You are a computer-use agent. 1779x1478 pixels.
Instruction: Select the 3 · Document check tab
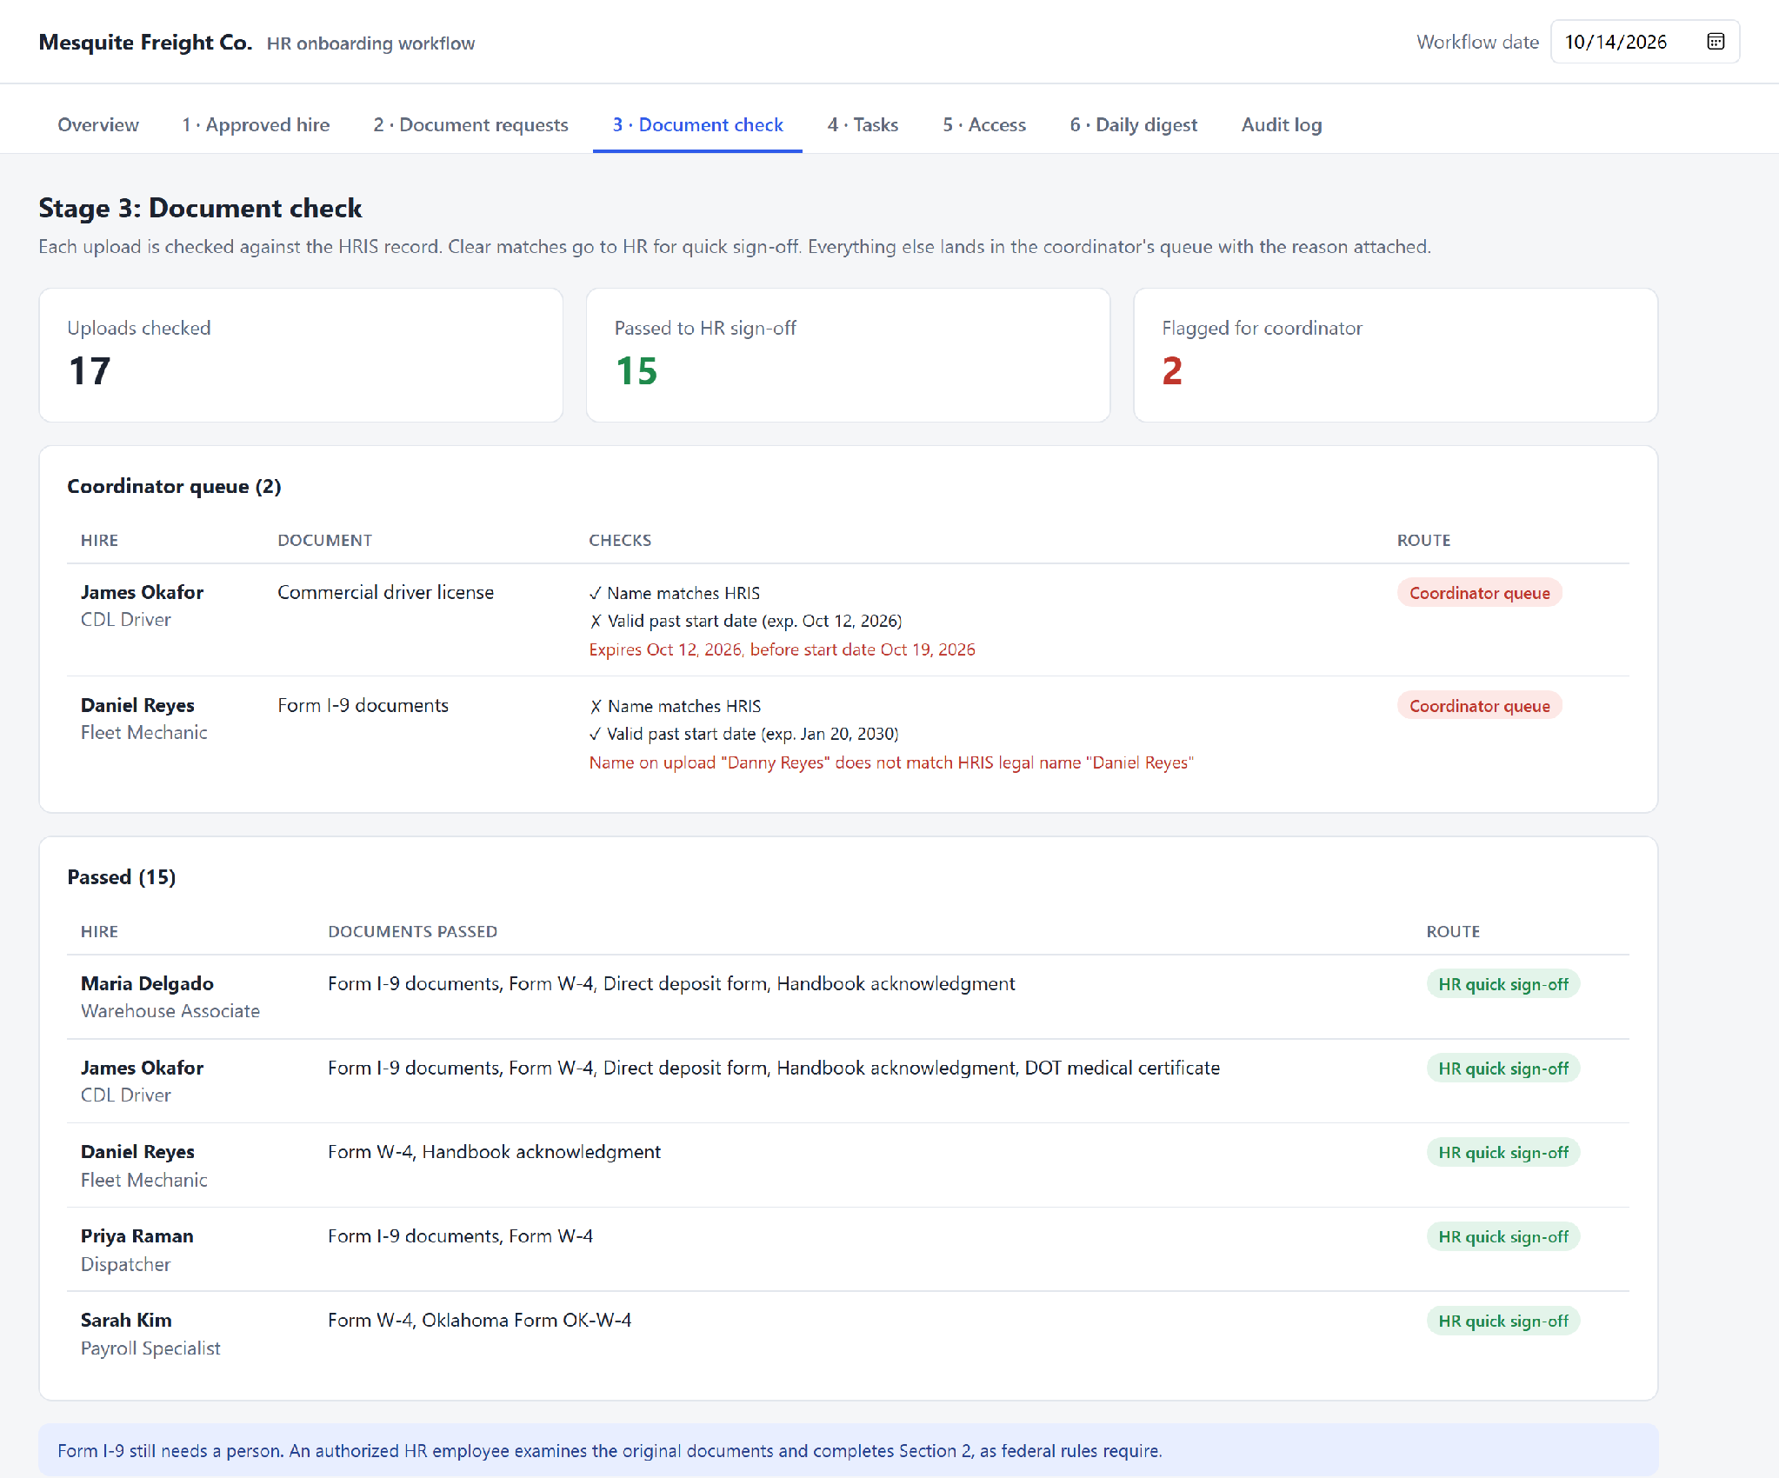tap(697, 124)
